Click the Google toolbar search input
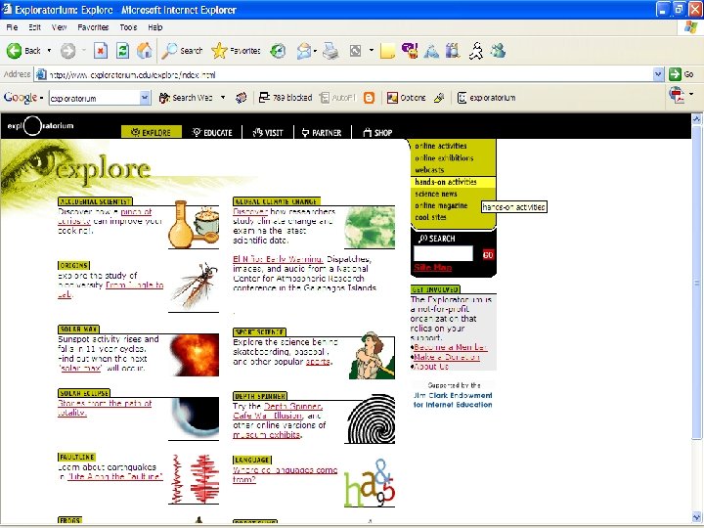This screenshot has width=704, height=528. point(95,98)
